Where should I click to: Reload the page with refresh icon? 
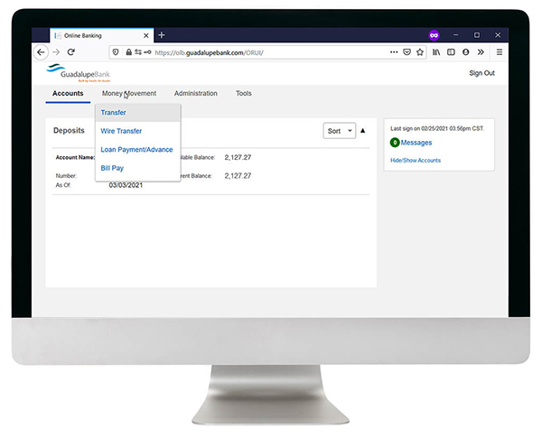click(71, 52)
